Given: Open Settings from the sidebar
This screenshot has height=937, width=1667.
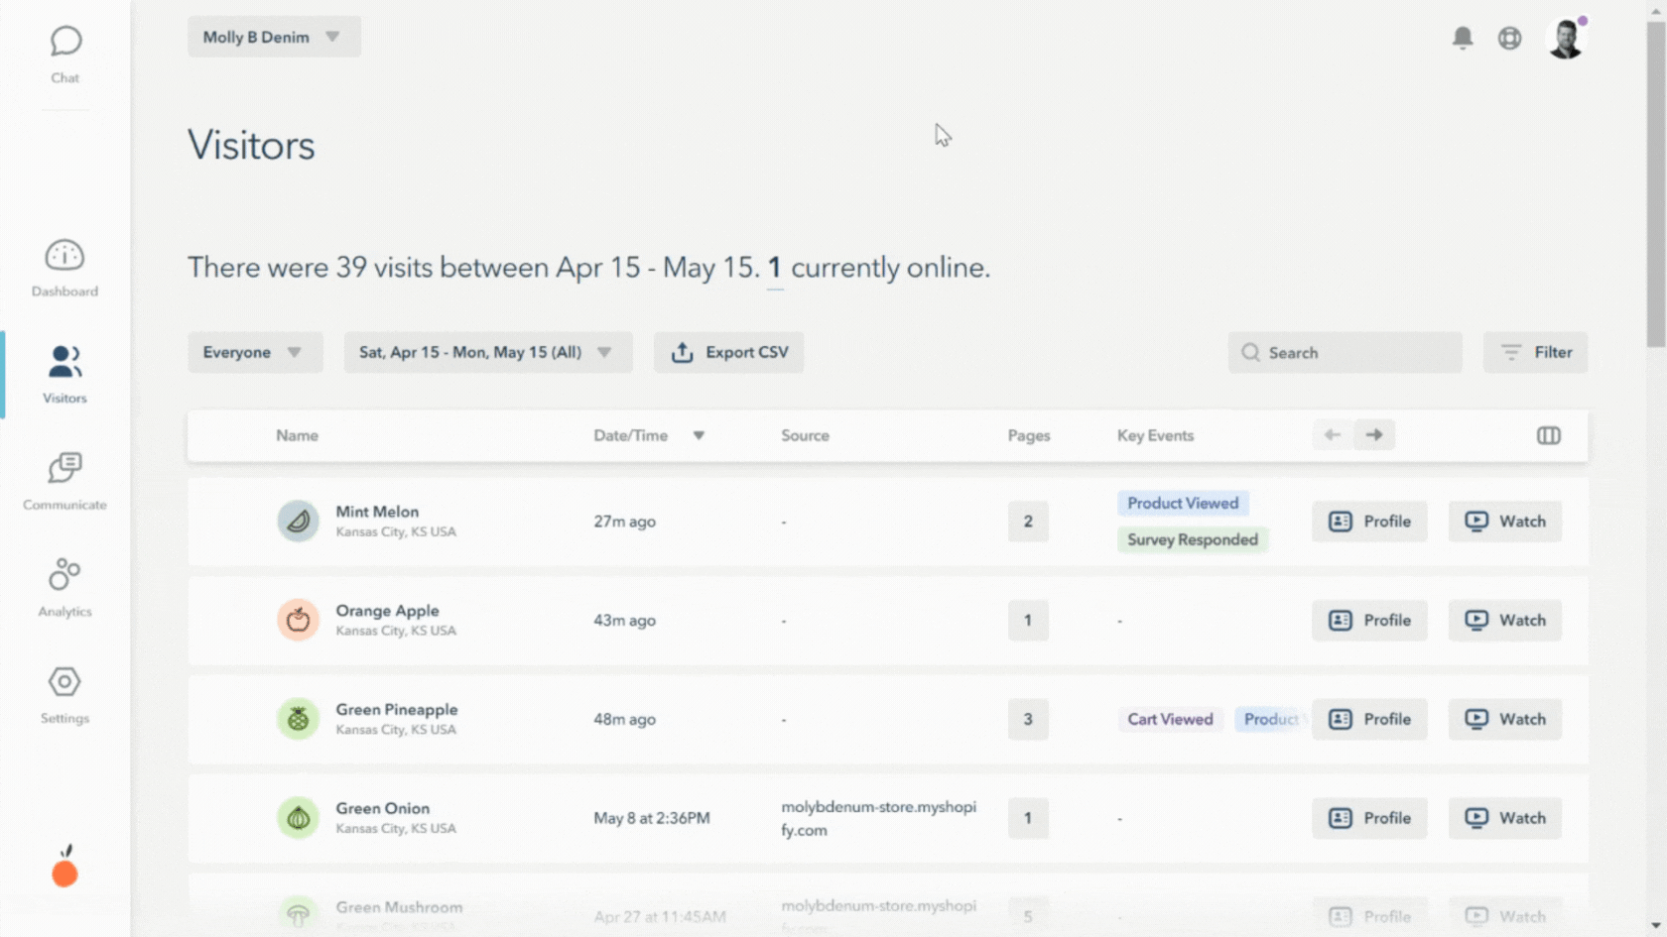Looking at the screenshot, I should (64, 694).
